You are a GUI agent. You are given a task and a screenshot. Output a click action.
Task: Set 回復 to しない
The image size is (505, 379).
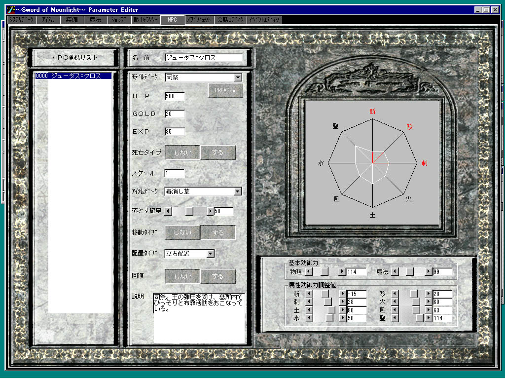tap(182, 276)
